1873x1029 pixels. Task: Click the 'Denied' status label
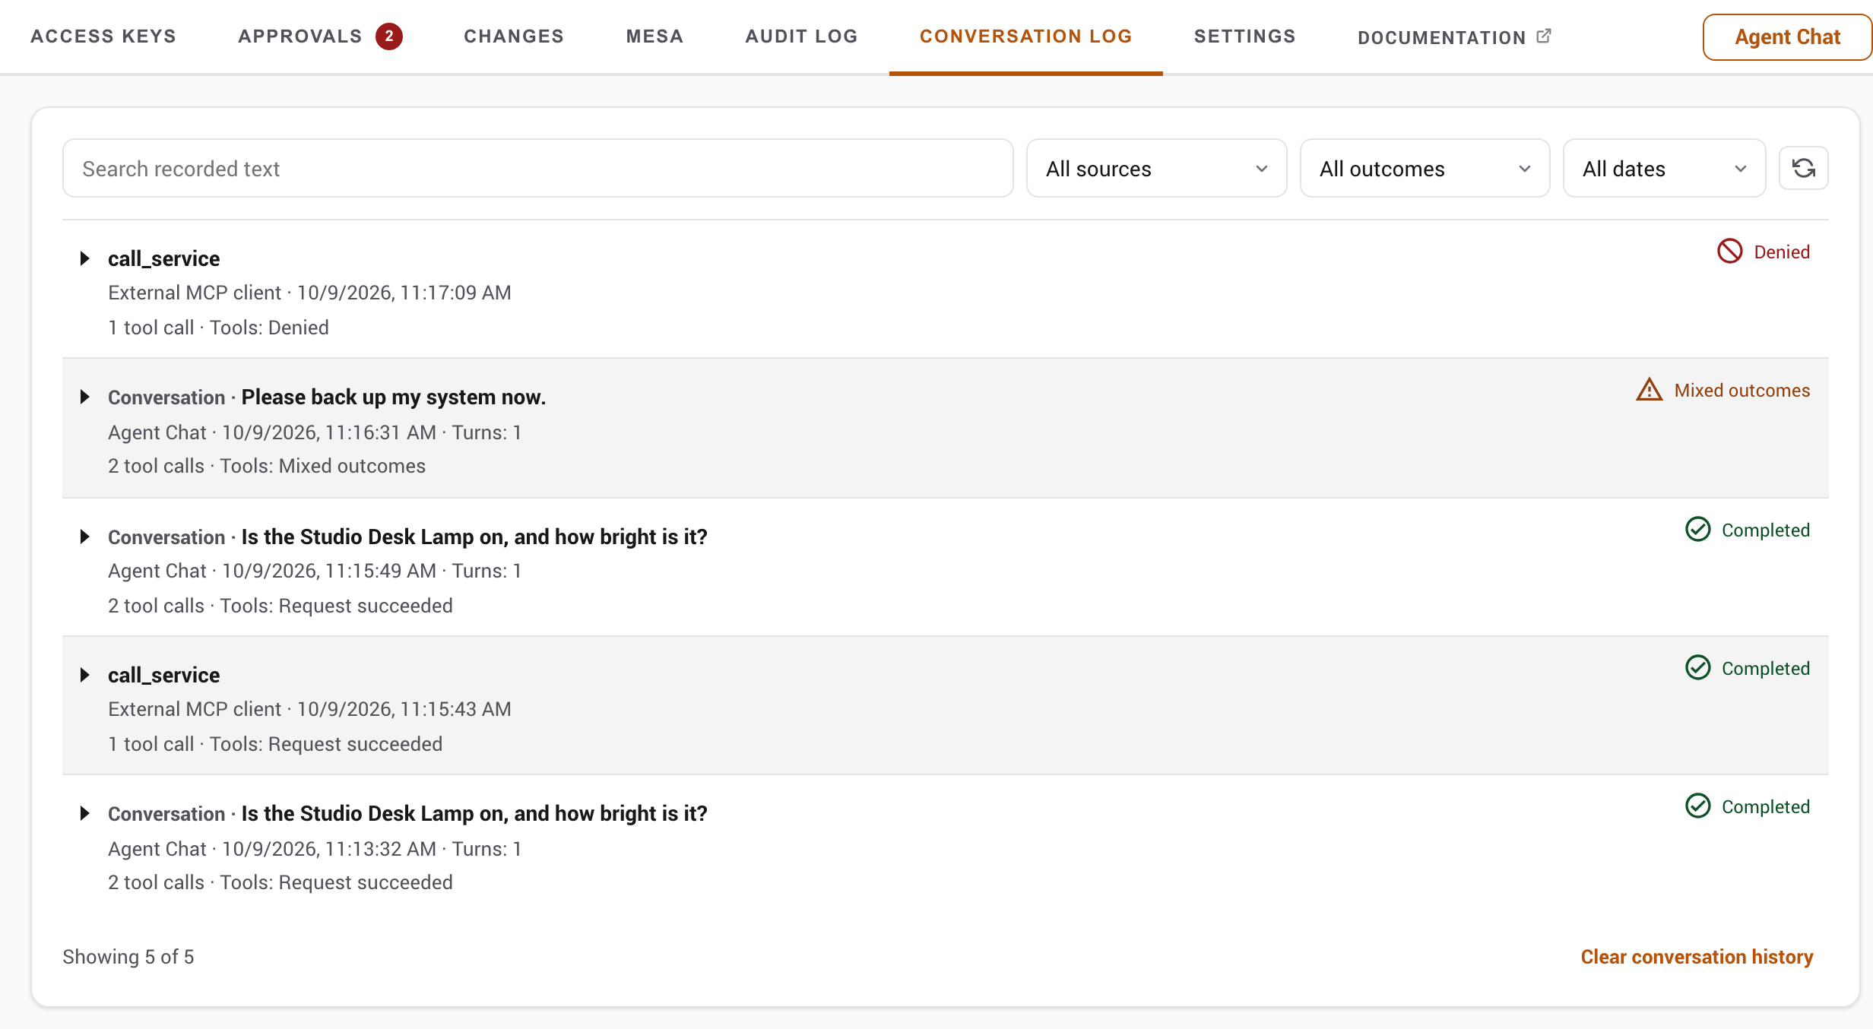[1781, 252]
